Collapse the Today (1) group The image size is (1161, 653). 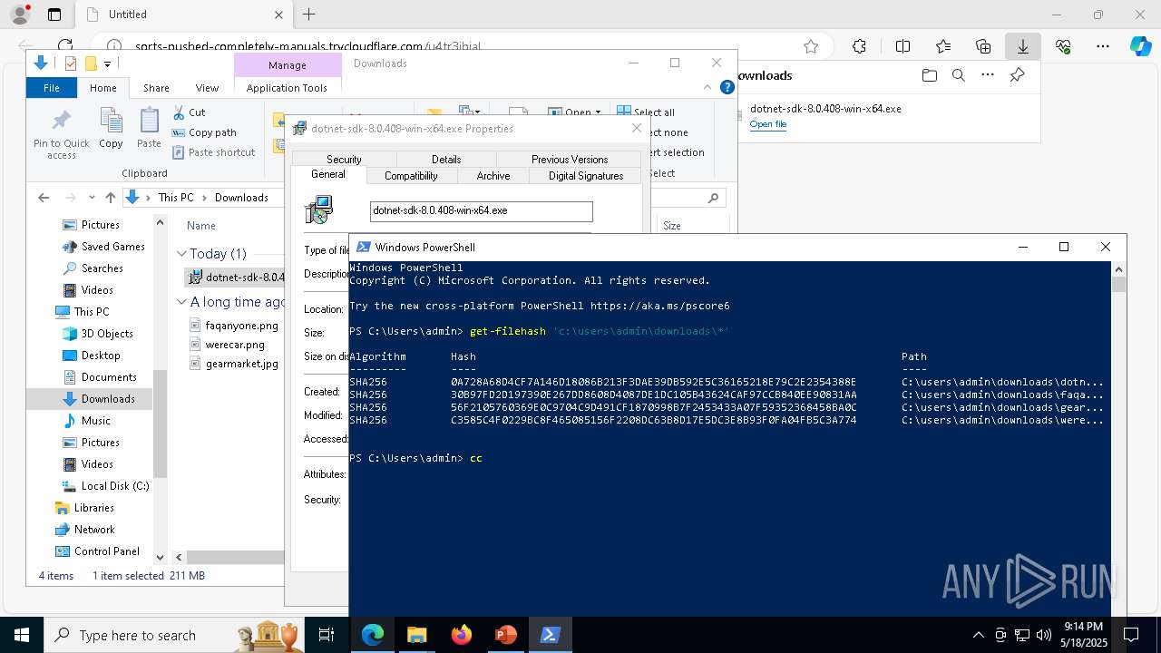pyautogui.click(x=181, y=254)
